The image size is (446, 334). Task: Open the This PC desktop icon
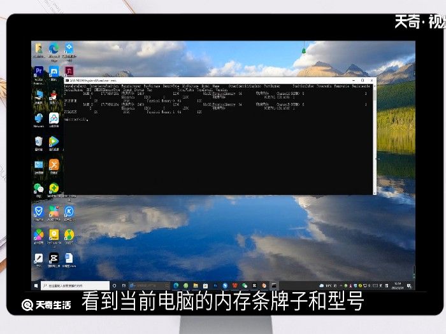click(39, 96)
